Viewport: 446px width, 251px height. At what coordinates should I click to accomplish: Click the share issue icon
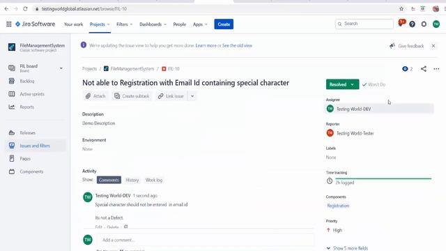pyautogui.click(x=424, y=68)
